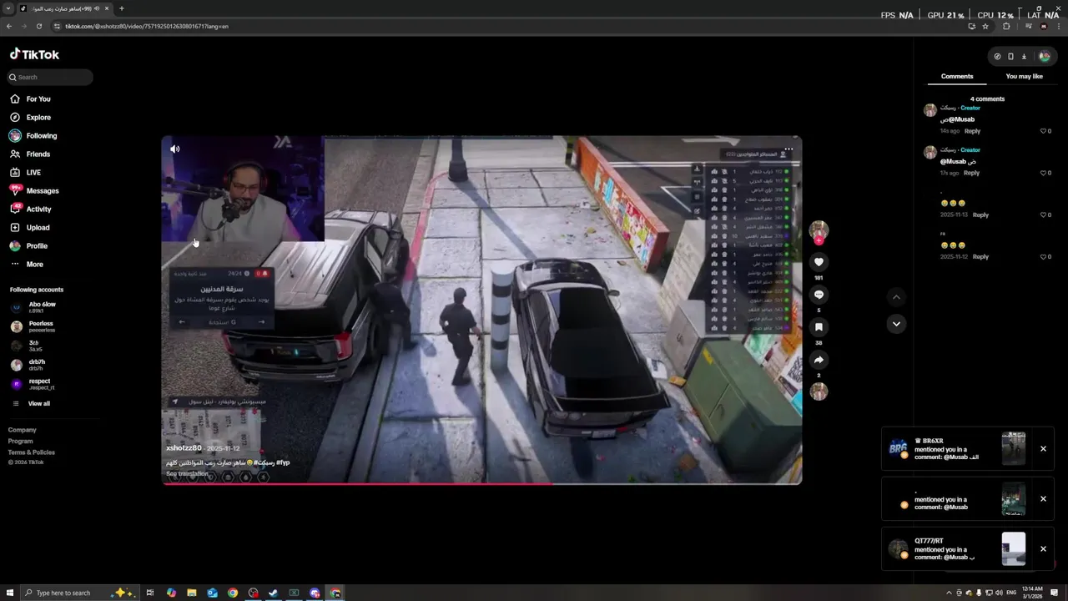
Task: Reply to the 2025-11-13 comment
Action: coord(980,215)
